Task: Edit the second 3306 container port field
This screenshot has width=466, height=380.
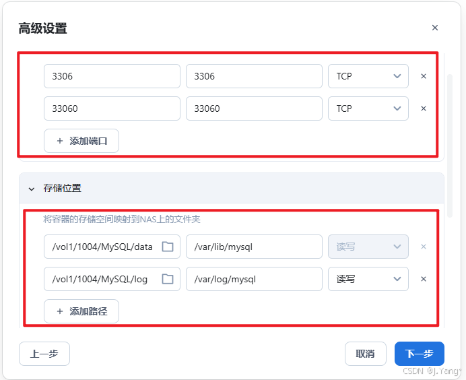Action: click(x=254, y=76)
